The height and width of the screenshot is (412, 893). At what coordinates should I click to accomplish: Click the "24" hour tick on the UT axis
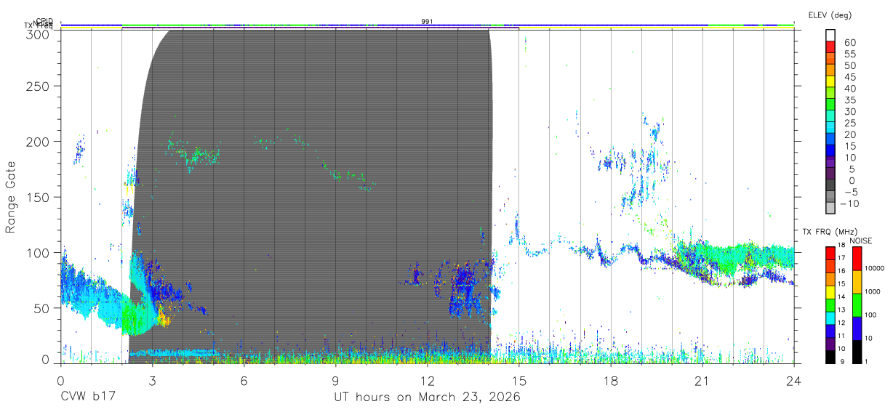coord(793,381)
